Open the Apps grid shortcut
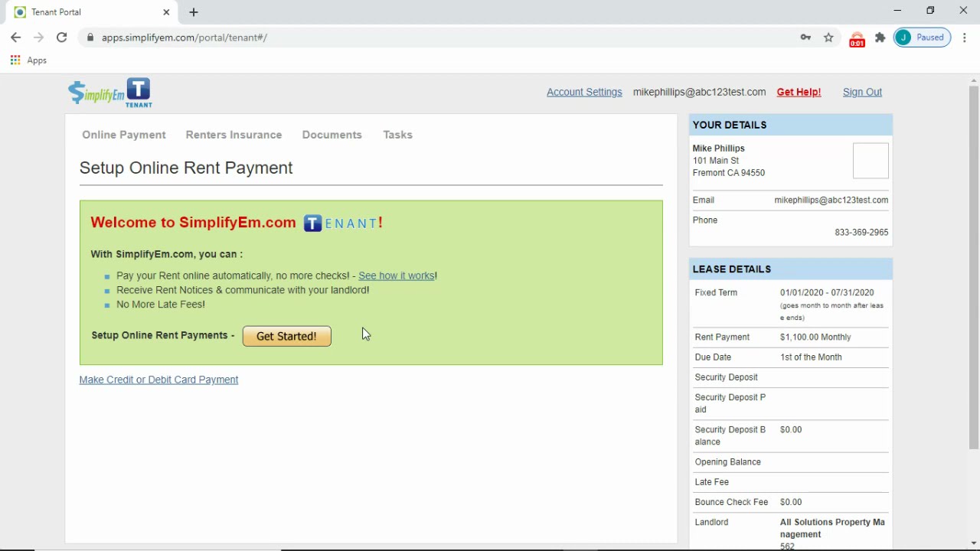980x551 pixels. click(28, 60)
